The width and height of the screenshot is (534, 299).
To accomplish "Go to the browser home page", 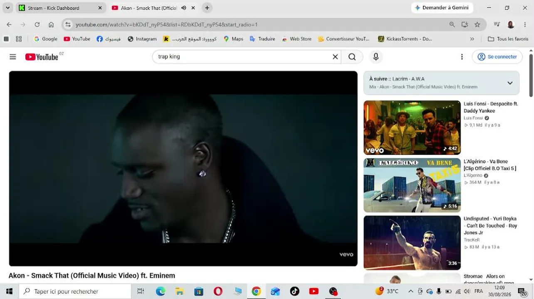I will point(51,25).
